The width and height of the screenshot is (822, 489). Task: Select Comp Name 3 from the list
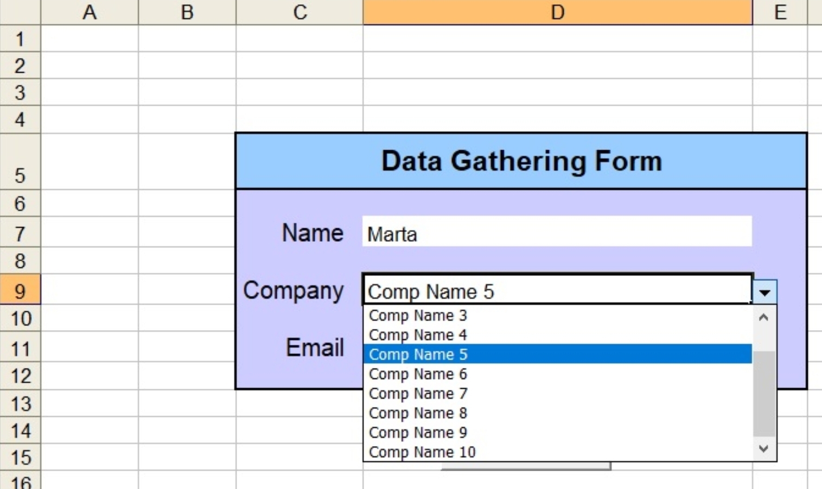[418, 316]
